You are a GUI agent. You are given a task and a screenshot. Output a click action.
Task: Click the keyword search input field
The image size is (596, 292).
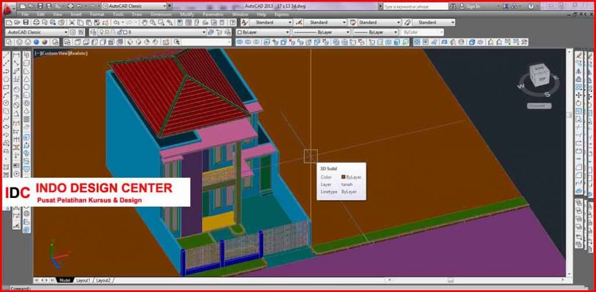pos(415,6)
